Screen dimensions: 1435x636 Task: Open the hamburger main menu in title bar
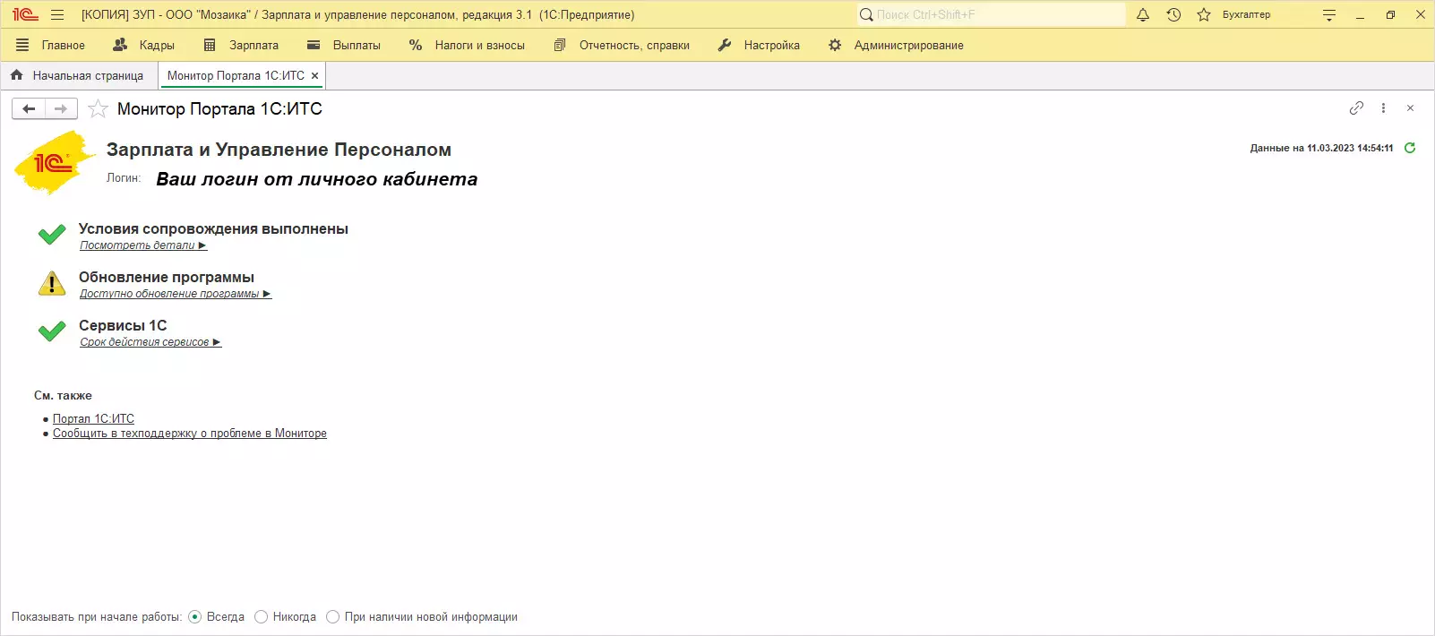pyautogui.click(x=57, y=14)
